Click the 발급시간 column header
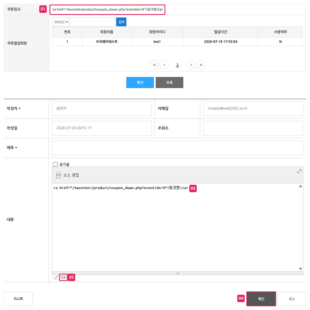Screen dimensions: 310x310 point(221,32)
